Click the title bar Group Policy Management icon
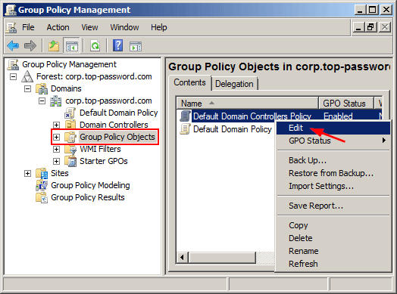Viewport: 397px width, 294px height. [11, 10]
